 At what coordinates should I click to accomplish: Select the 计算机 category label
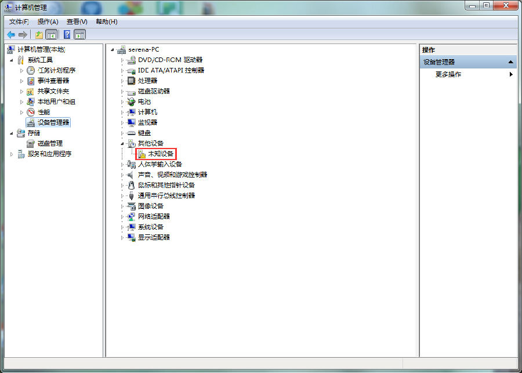(147, 112)
